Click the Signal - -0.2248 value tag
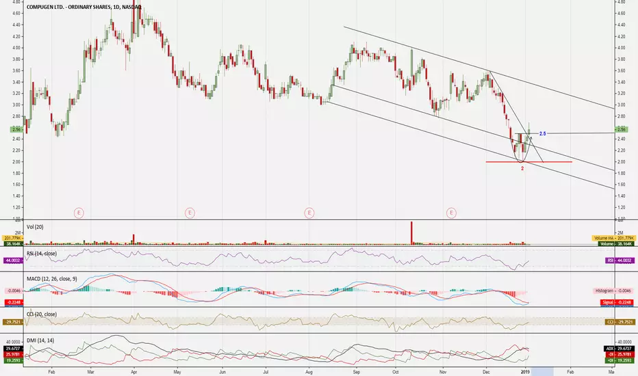This screenshot has width=638, height=376. coord(617,302)
